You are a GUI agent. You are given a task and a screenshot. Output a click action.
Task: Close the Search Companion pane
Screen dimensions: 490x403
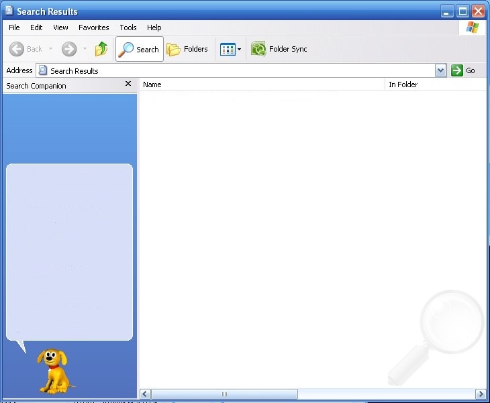(x=128, y=84)
